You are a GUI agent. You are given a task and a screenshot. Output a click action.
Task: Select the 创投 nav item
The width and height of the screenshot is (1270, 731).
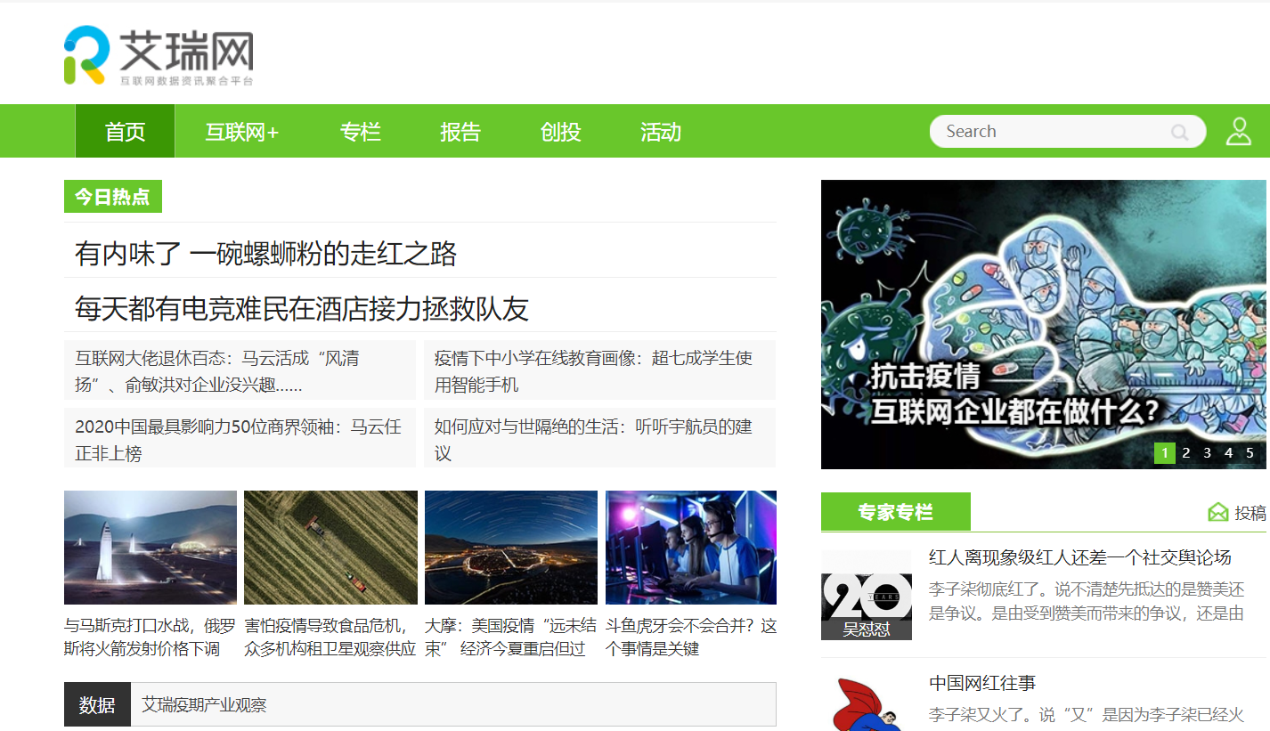560,132
